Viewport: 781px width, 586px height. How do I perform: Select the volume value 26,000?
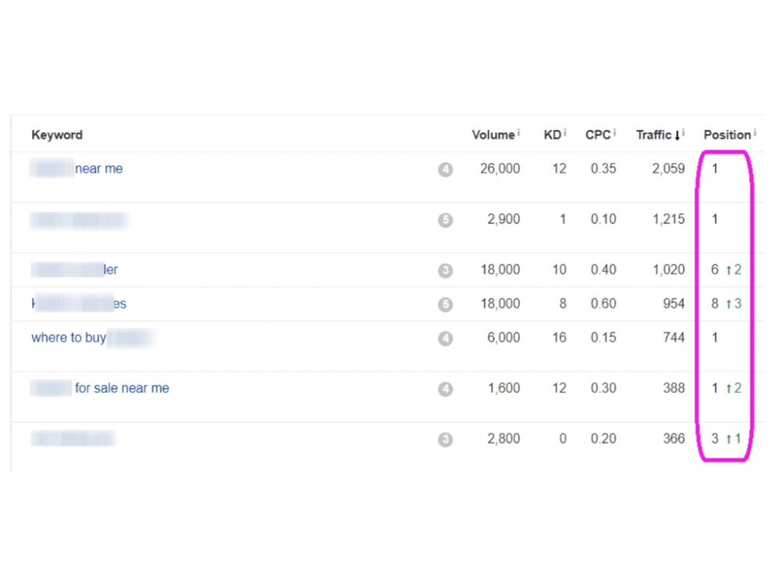pos(500,169)
